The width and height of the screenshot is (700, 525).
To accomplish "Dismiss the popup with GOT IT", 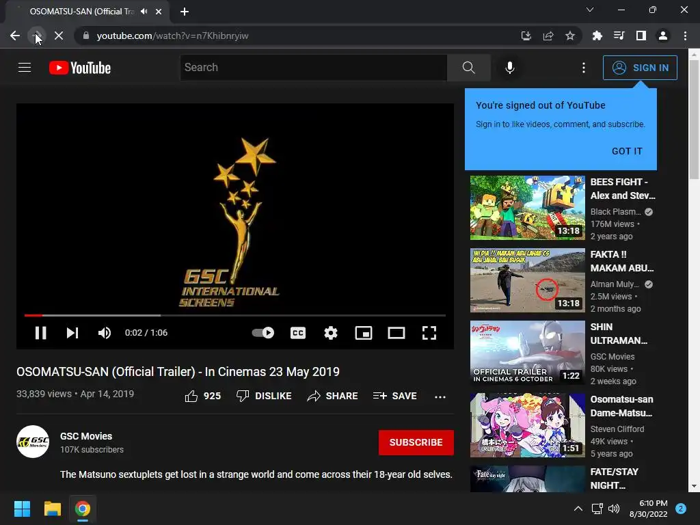I will pyautogui.click(x=627, y=151).
